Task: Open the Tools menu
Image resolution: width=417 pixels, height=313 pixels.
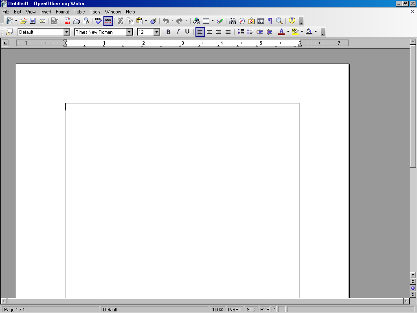Action: pos(95,12)
